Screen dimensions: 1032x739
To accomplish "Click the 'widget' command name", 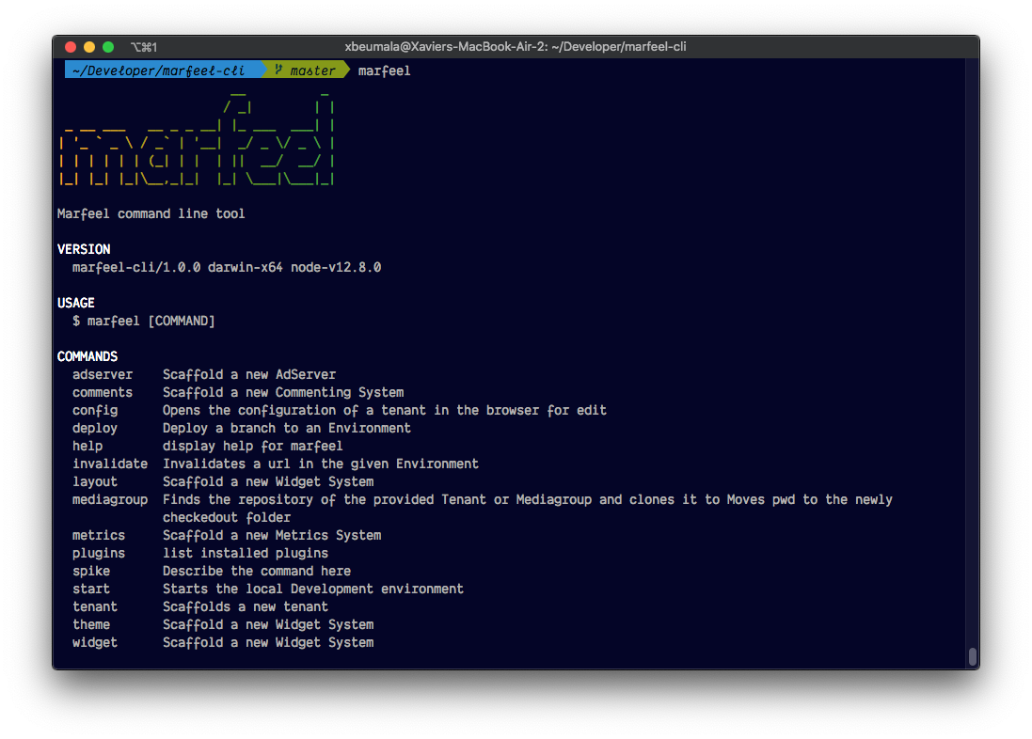I will [x=95, y=642].
